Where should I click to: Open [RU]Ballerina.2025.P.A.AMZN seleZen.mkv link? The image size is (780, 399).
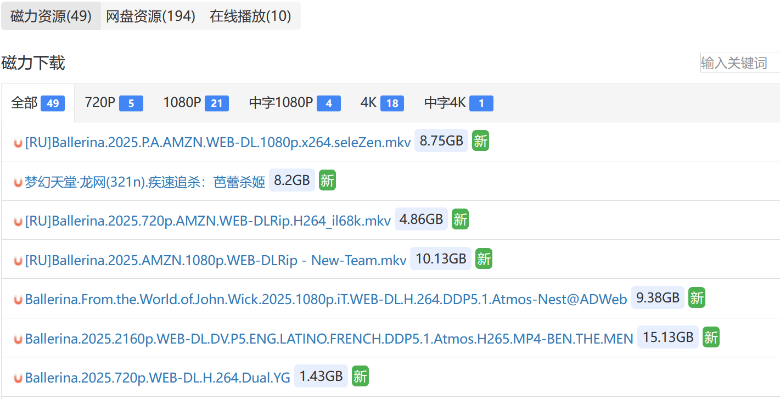coord(218,143)
